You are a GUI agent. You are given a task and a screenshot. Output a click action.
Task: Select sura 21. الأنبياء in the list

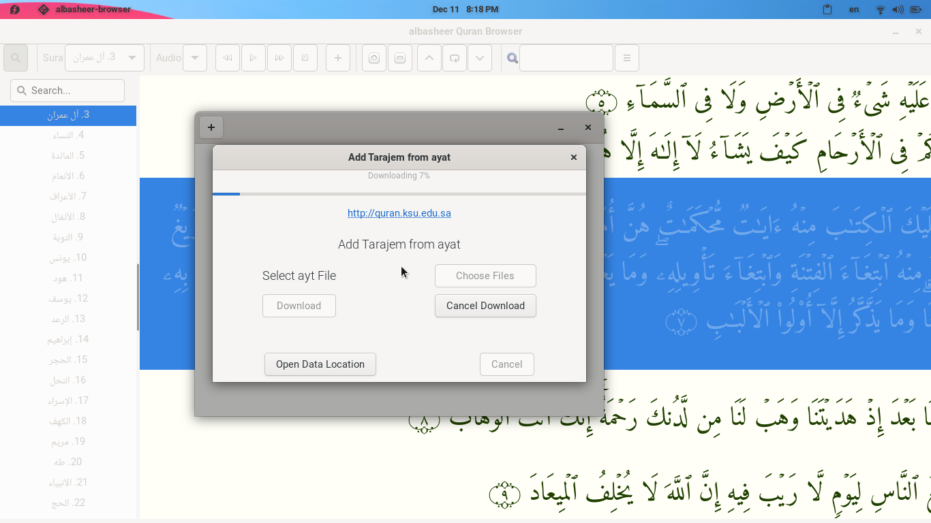click(68, 483)
